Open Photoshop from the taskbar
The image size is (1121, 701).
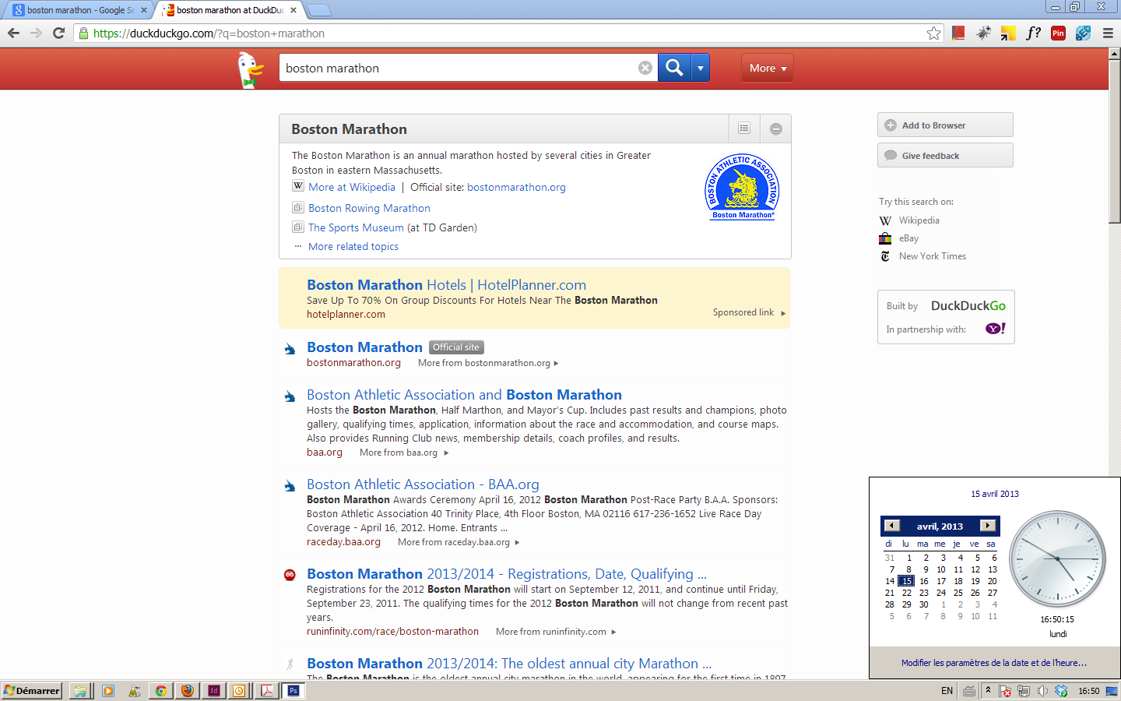pyautogui.click(x=293, y=691)
